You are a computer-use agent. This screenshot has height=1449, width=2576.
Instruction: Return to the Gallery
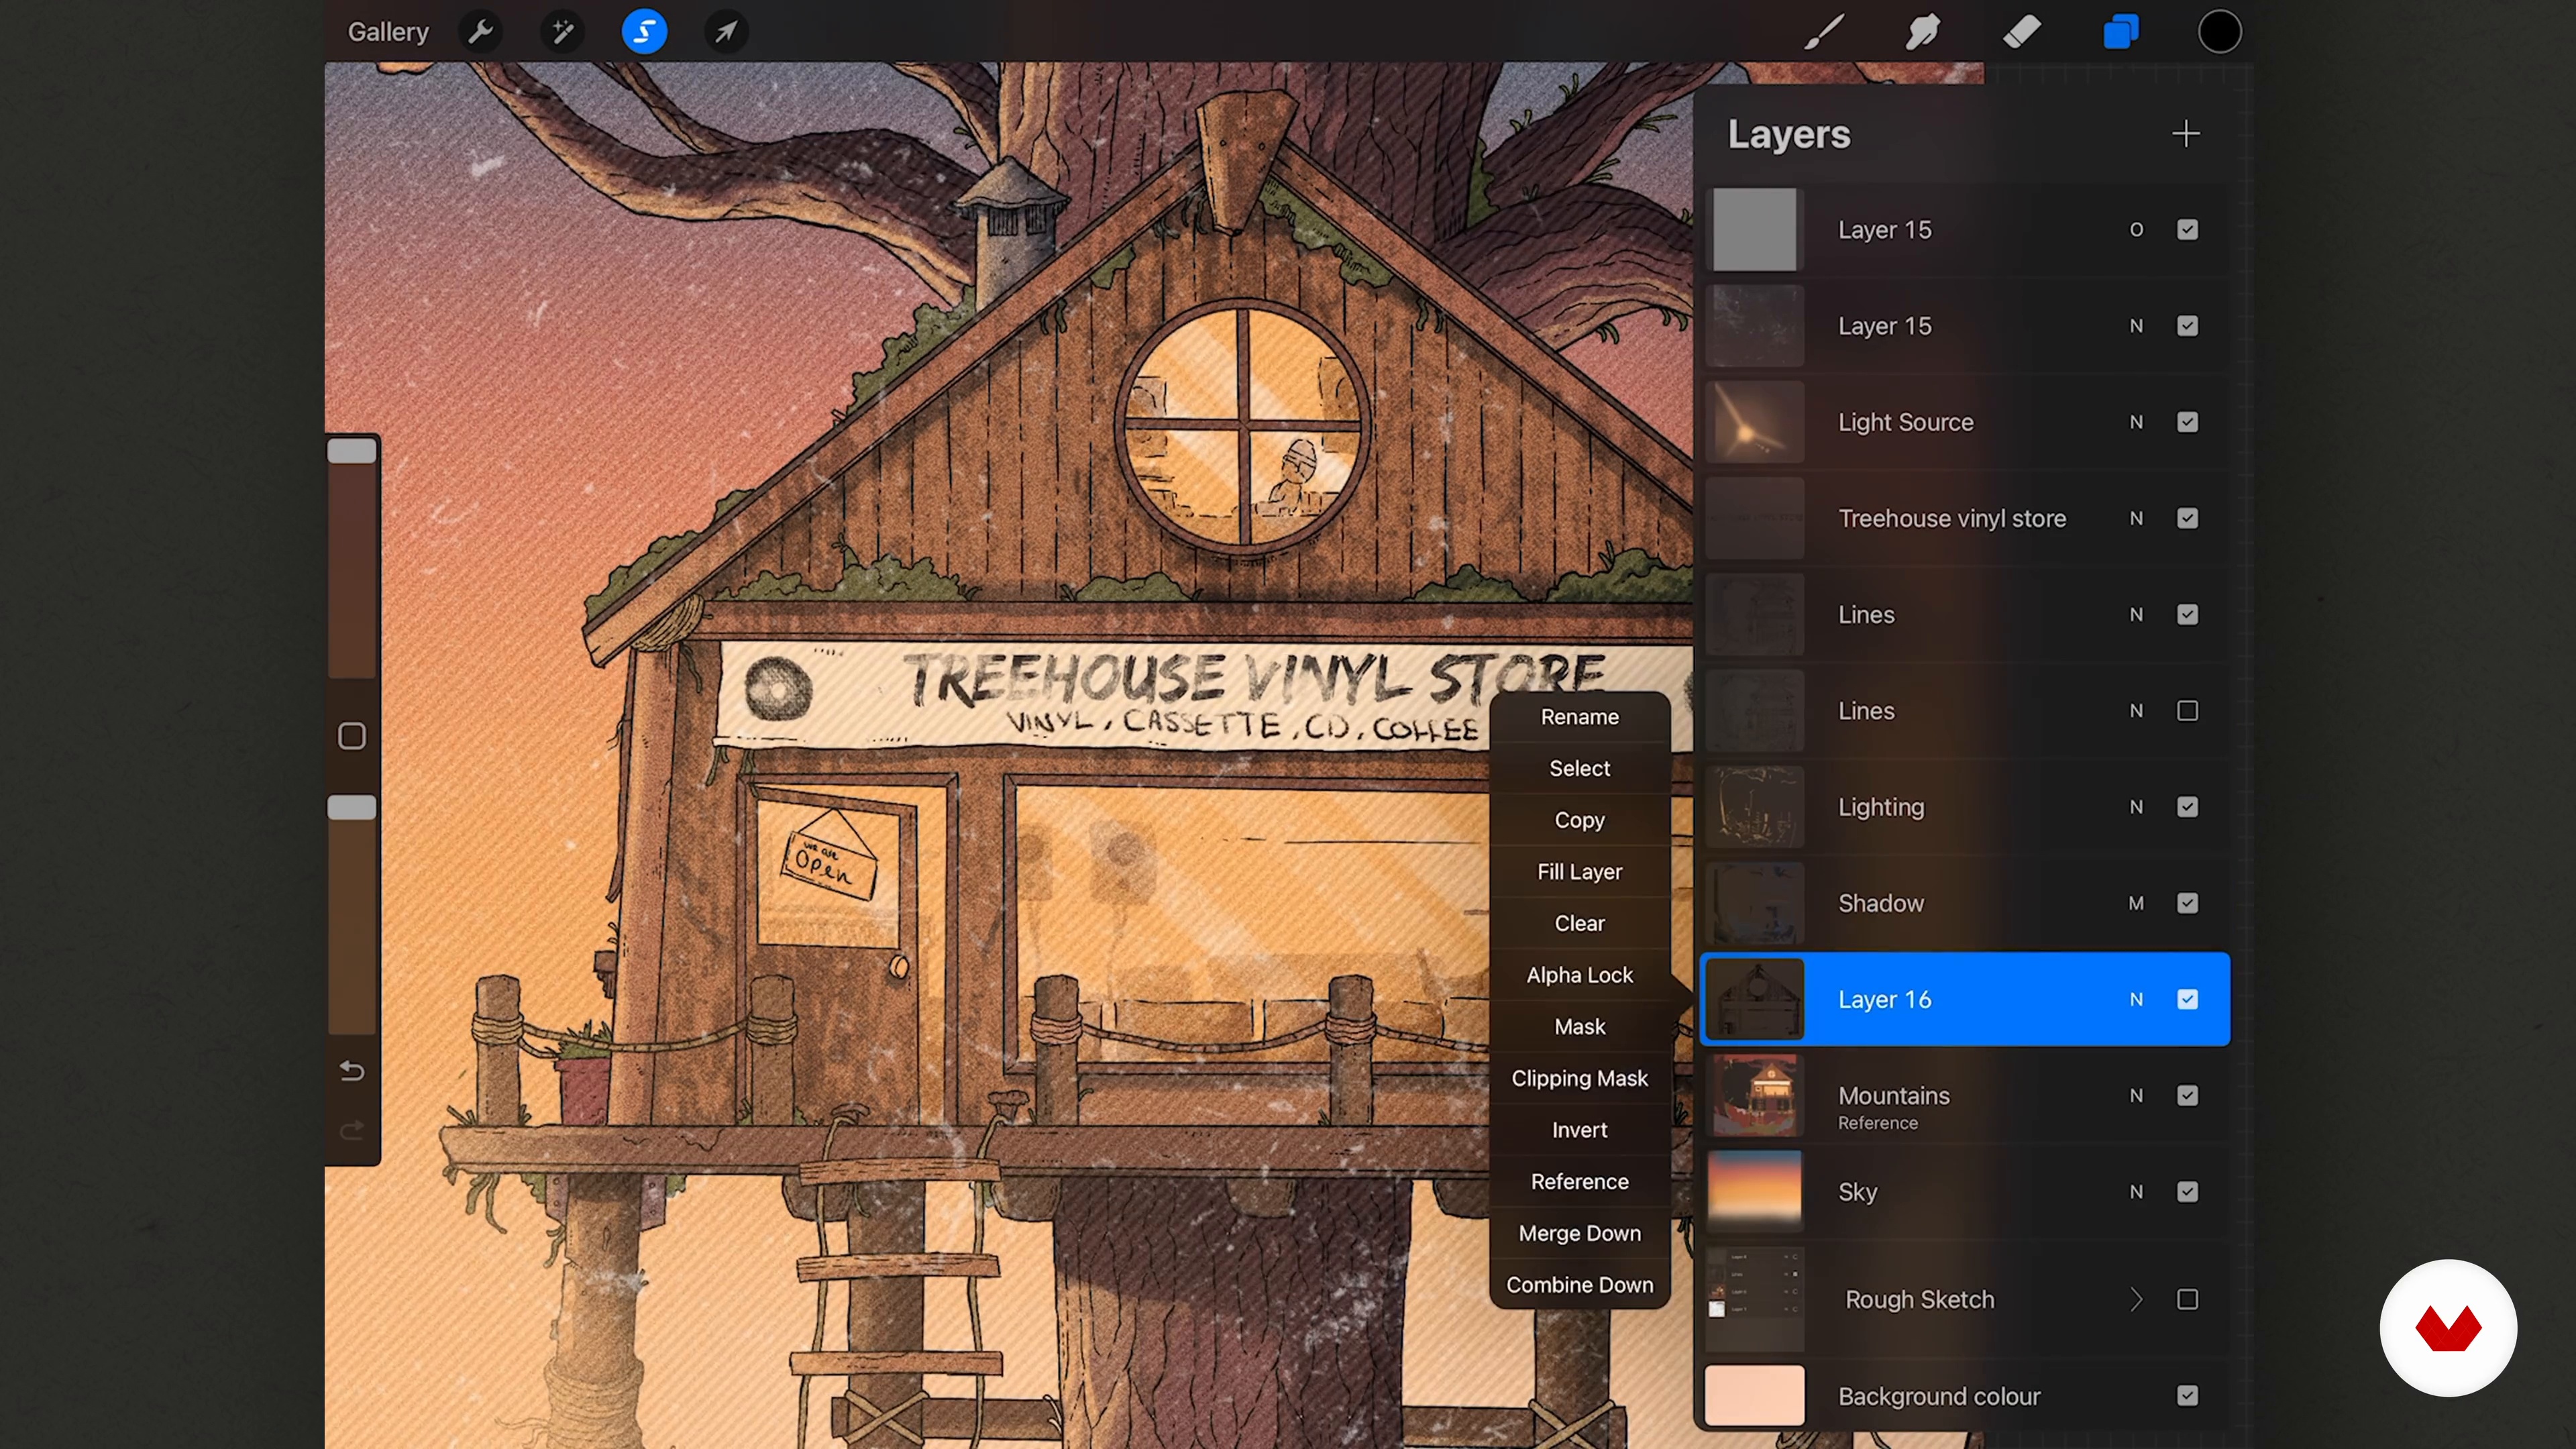point(388,32)
